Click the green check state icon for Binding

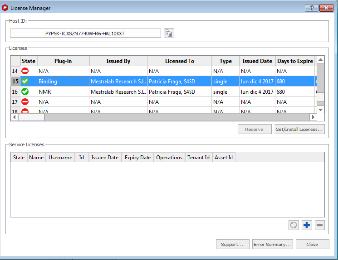click(x=25, y=82)
